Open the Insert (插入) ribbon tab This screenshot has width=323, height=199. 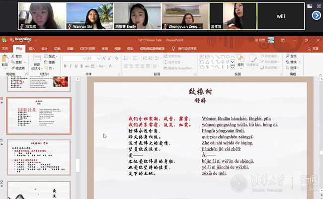(32, 49)
